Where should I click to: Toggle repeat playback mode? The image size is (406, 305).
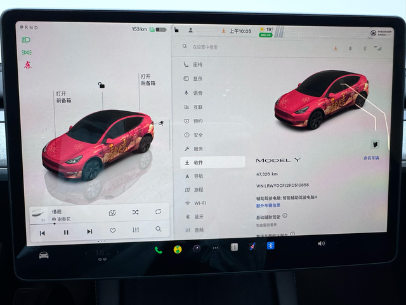click(158, 212)
